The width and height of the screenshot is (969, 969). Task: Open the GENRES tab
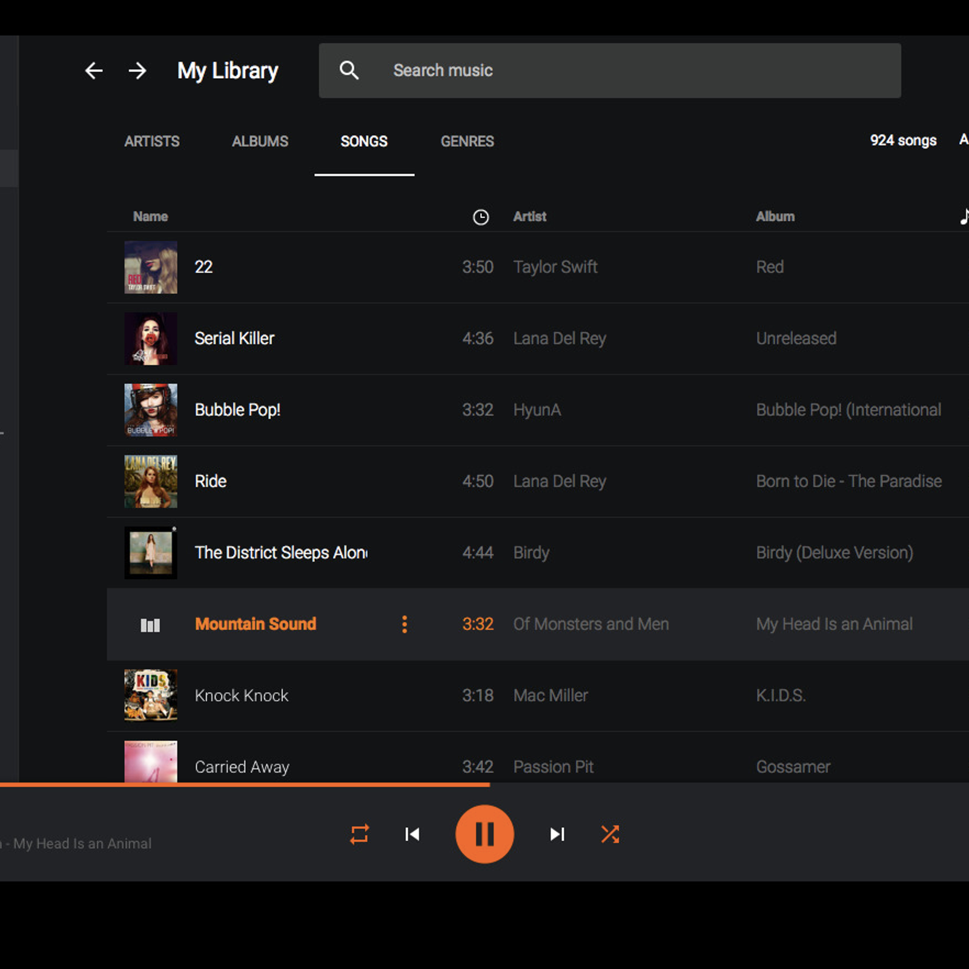[467, 141]
